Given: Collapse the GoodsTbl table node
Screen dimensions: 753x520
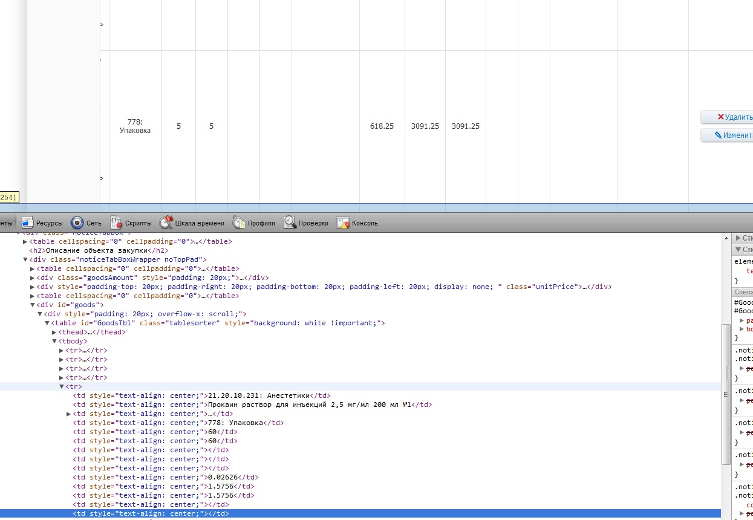Looking at the screenshot, I should tap(47, 323).
